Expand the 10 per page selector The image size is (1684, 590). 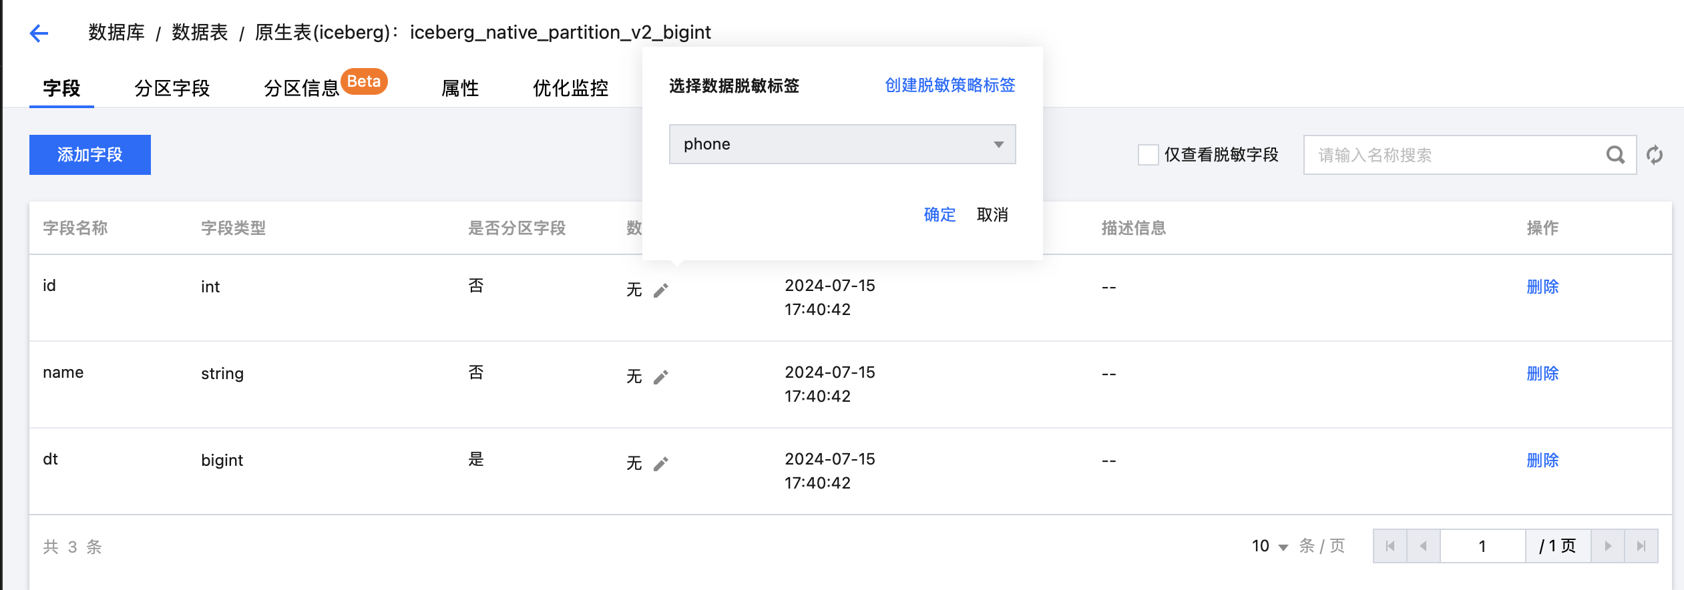pos(1269,546)
